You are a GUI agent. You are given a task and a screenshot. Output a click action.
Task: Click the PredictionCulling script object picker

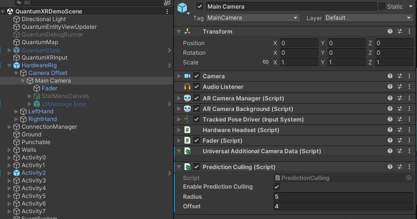pyautogui.click(x=409, y=178)
